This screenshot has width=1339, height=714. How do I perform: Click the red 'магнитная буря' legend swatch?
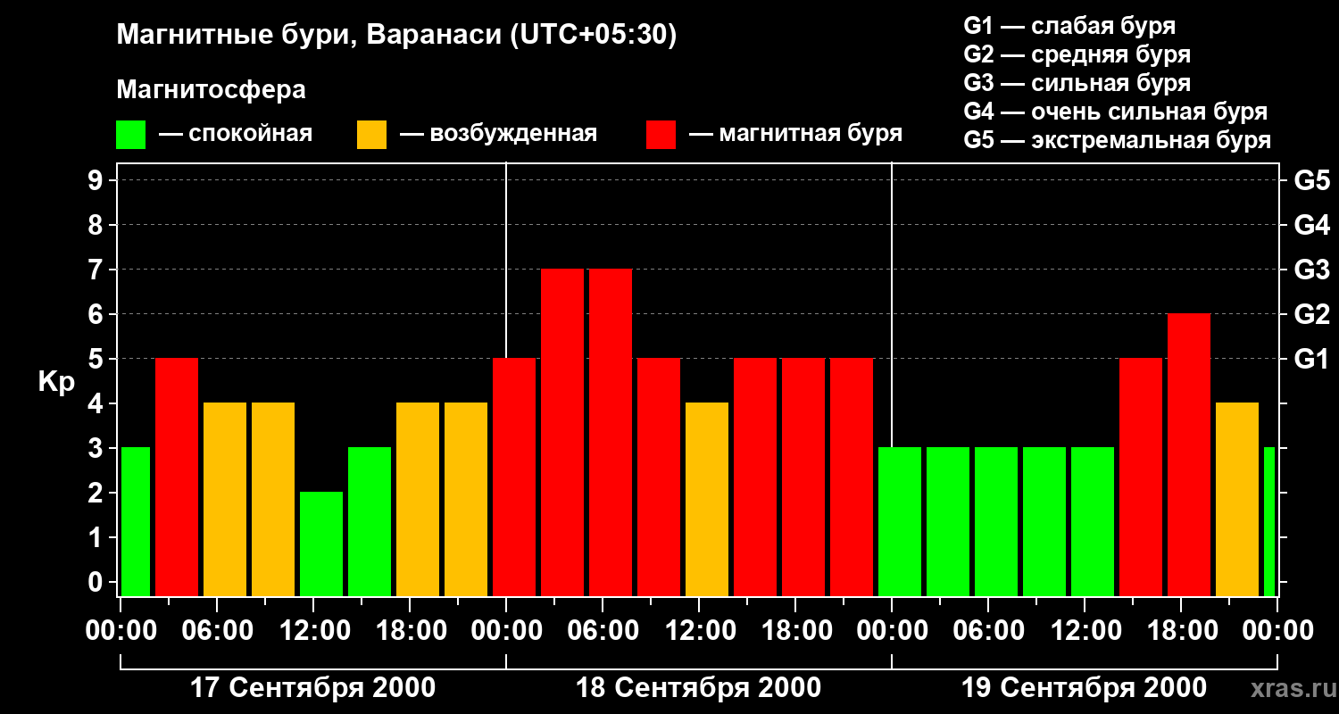tap(661, 135)
